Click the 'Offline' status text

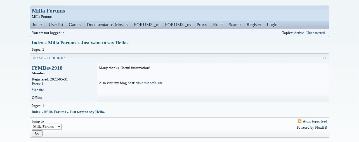tap(37, 98)
